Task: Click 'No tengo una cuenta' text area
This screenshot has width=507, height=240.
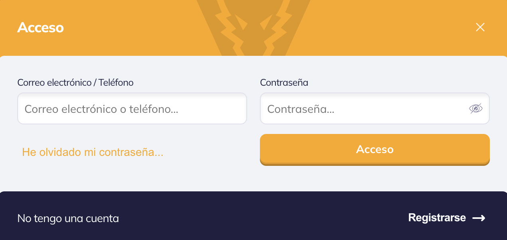Action: (x=68, y=218)
